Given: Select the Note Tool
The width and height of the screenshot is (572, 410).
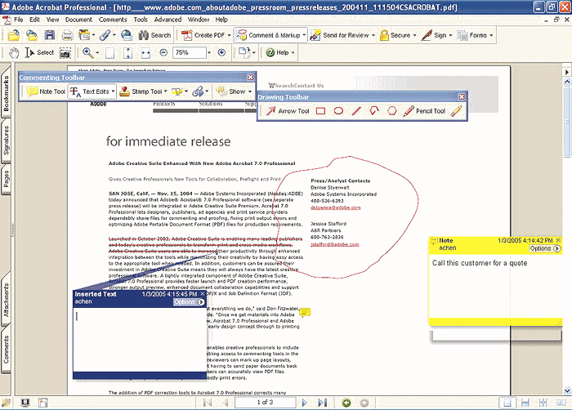Looking at the screenshot, I should coord(47,91).
